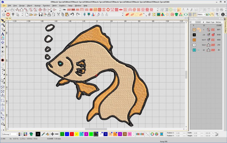The width and height of the screenshot is (227, 143).
Task: Open the Design menu
Action: tap(22, 6)
